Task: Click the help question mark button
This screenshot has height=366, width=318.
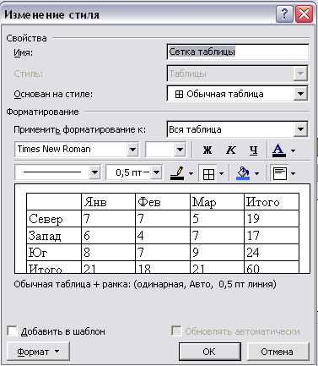Action: coord(284,14)
